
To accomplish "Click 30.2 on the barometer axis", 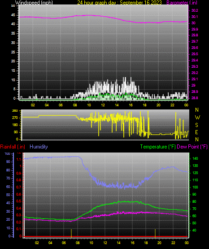I will pyautogui.click(x=195, y=10).
